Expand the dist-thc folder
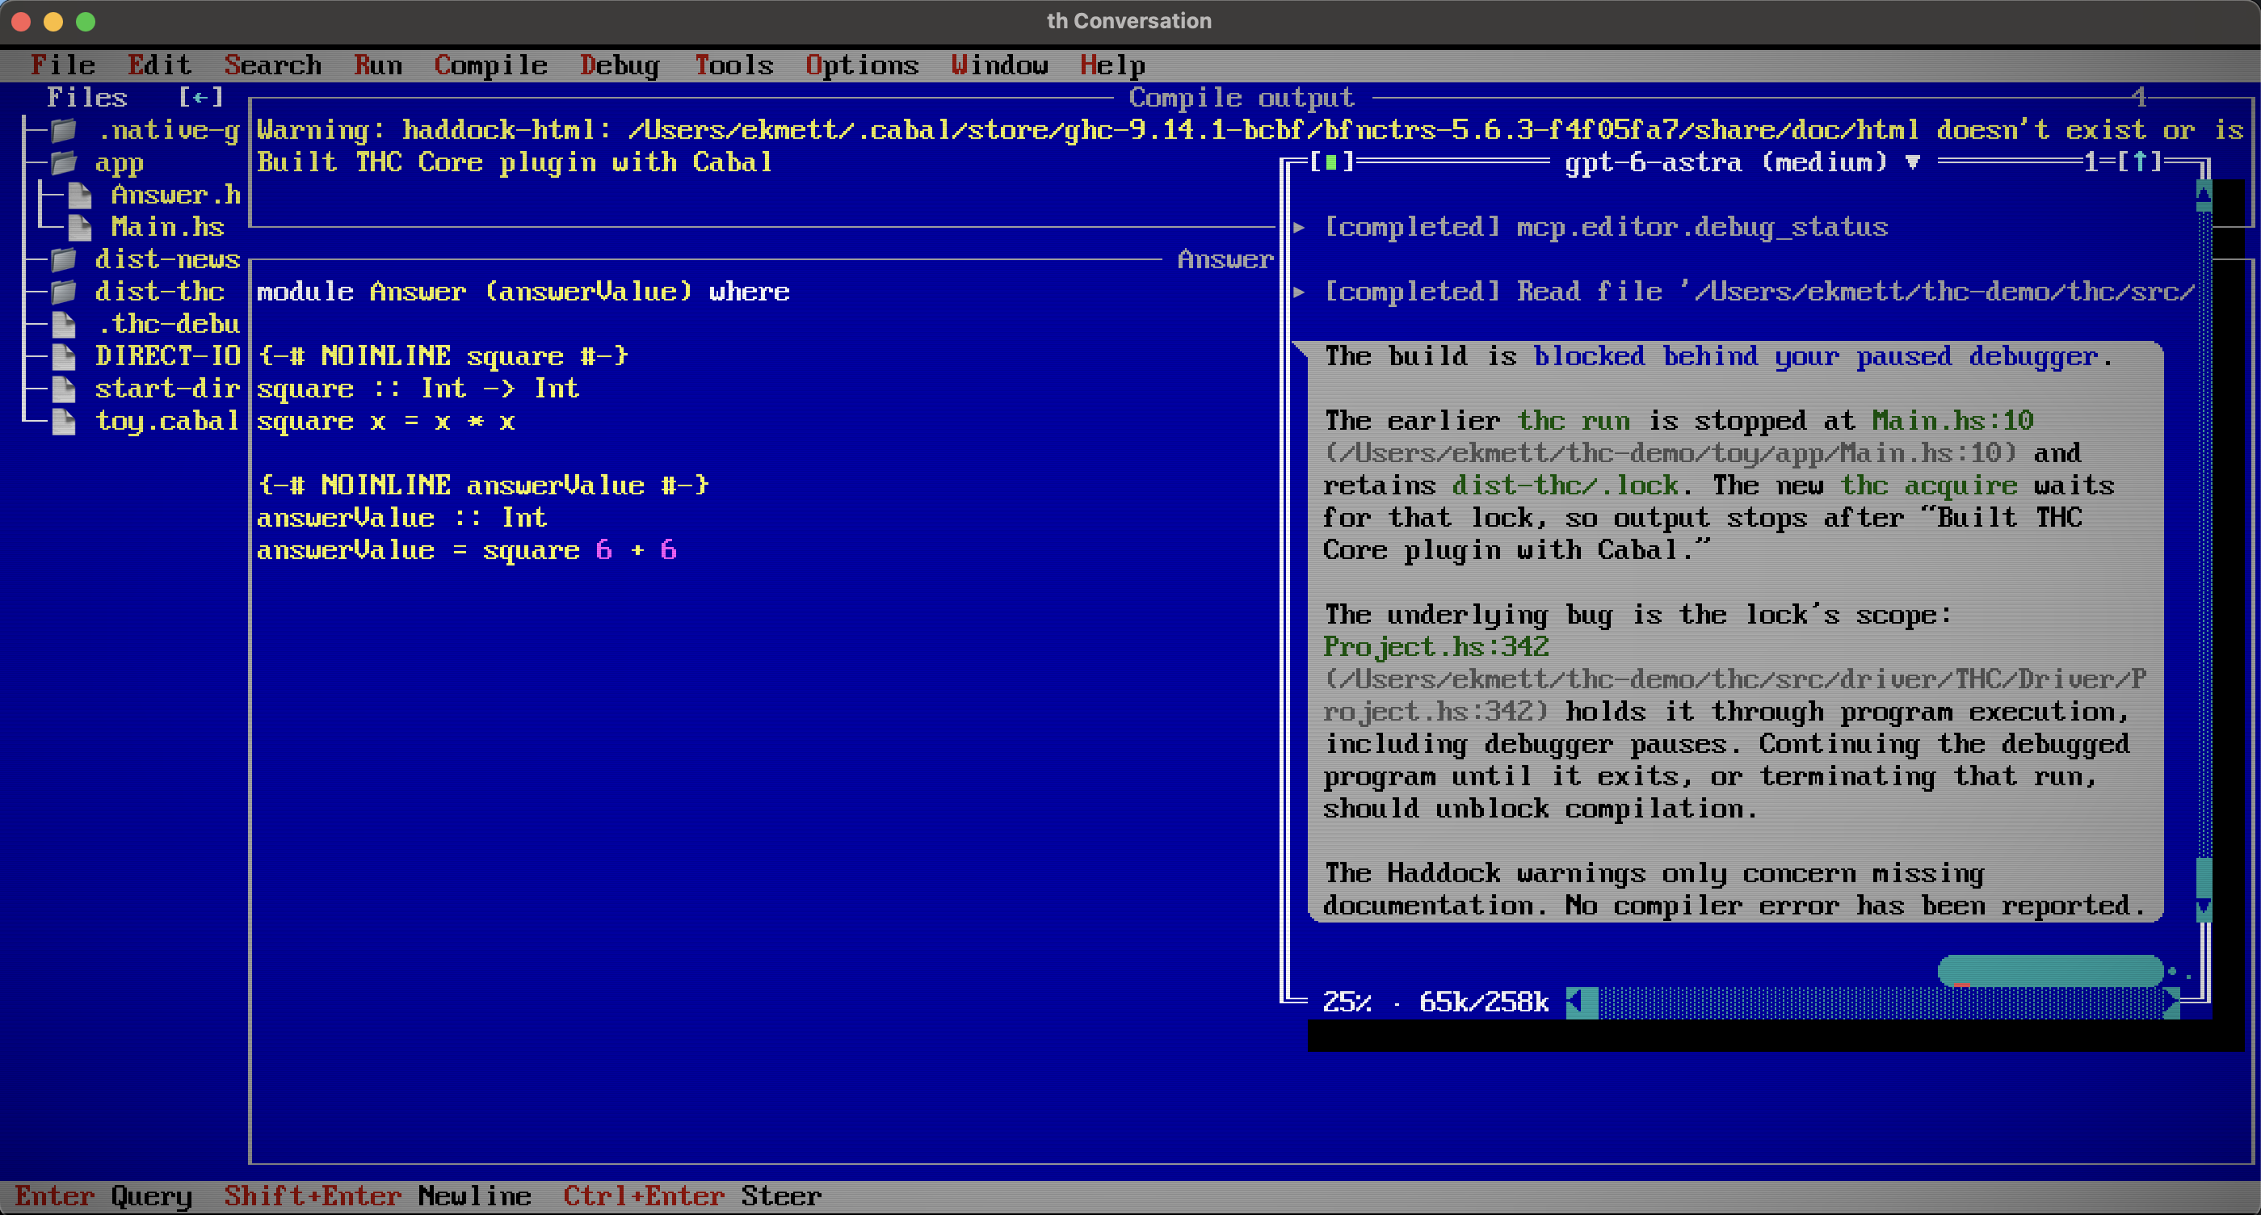The width and height of the screenshot is (2261, 1215). tap(63, 292)
